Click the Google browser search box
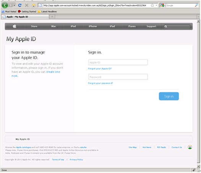The image size is (201, 173). click(180, 5)
